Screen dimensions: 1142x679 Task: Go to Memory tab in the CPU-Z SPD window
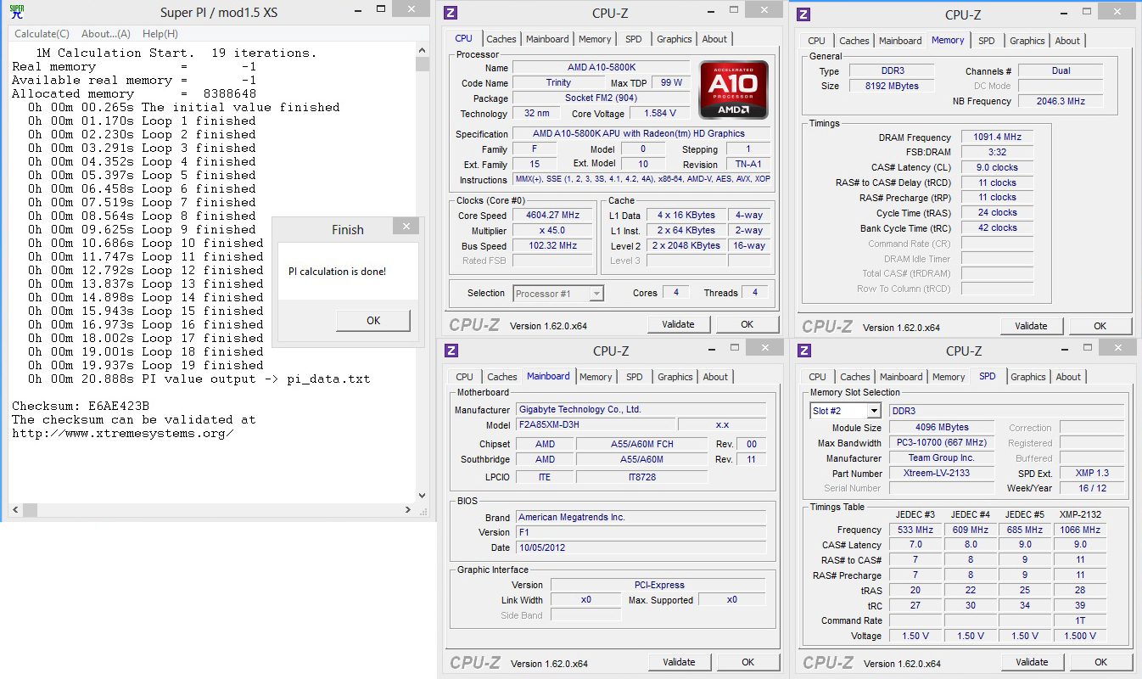(x=949, y=377)
